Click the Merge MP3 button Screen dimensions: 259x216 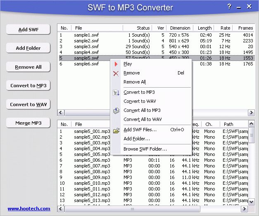point(28,123)
